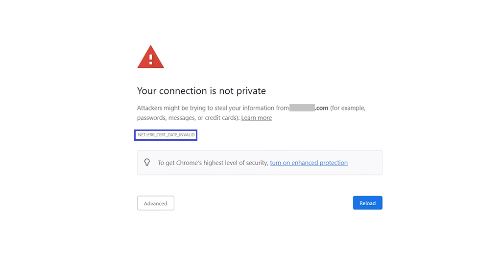502x280 pixels.
Task: Click the "(for example," text
Action: point(348,108)
